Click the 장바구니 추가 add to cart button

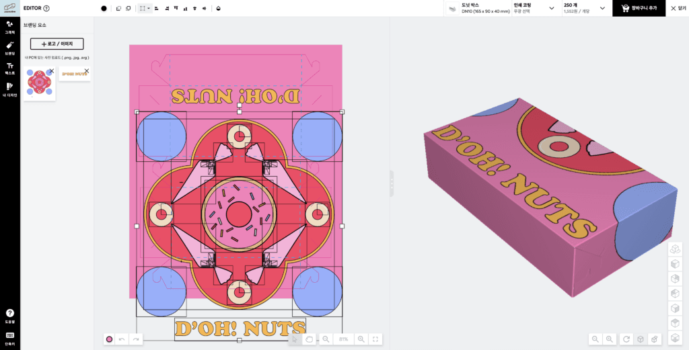point(639,8)
